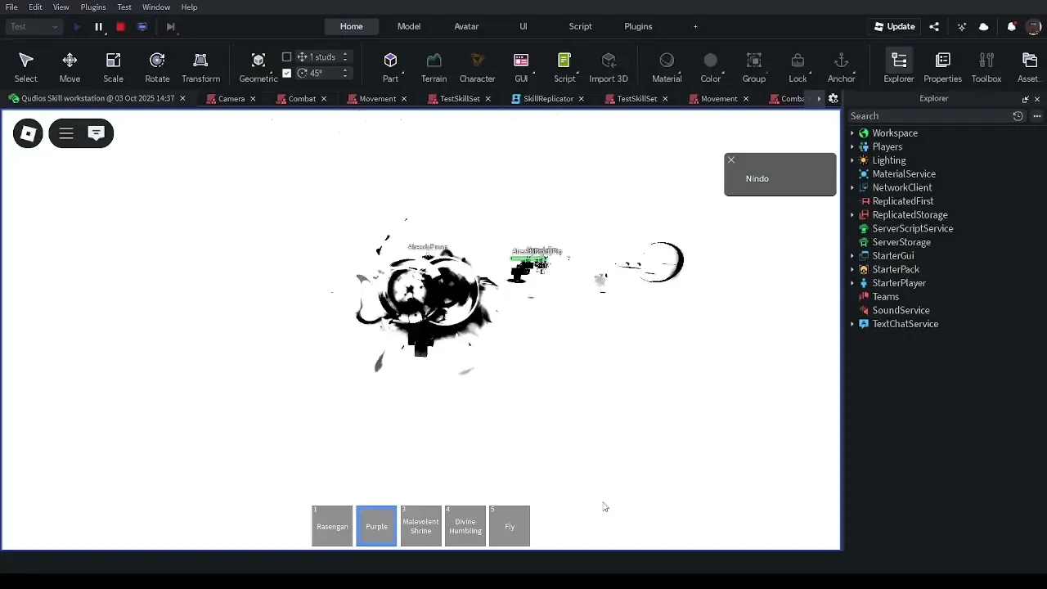The height and width of the screenshot is (589, 1047).
Task: Choose the Rotate tool
Action: pos(157,67)
